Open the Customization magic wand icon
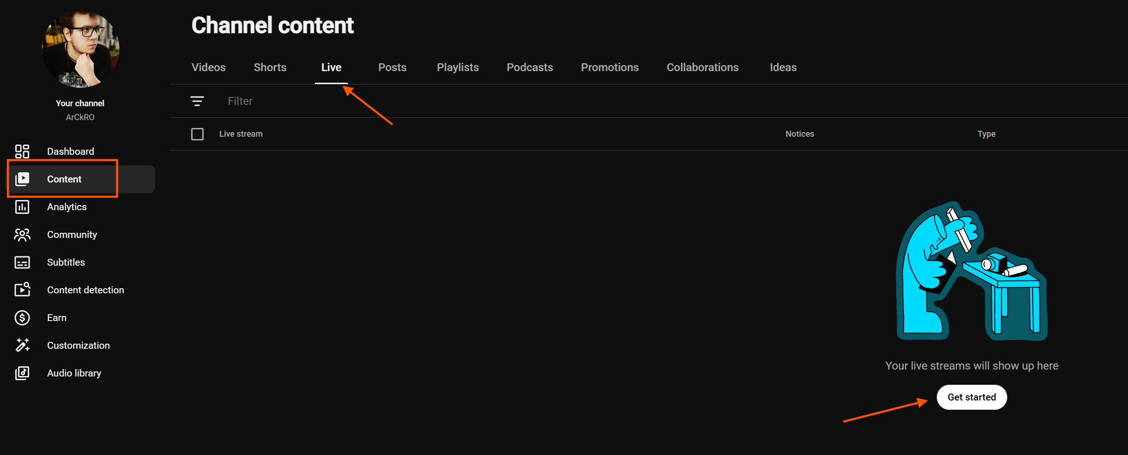The image size is (1128, 455). (x=22, y=345)
